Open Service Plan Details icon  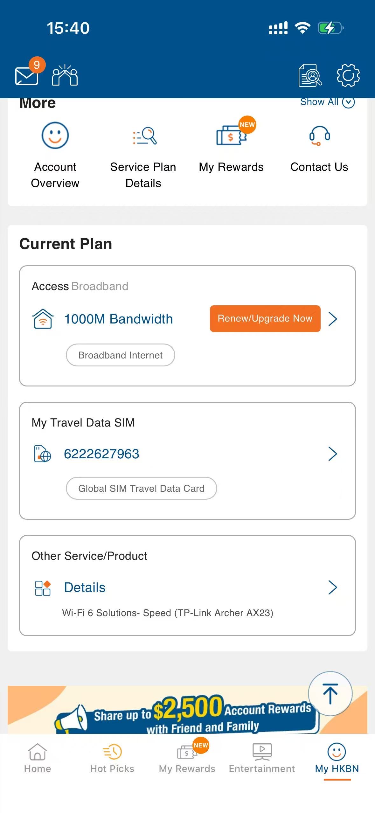click(x=145, y=136)
